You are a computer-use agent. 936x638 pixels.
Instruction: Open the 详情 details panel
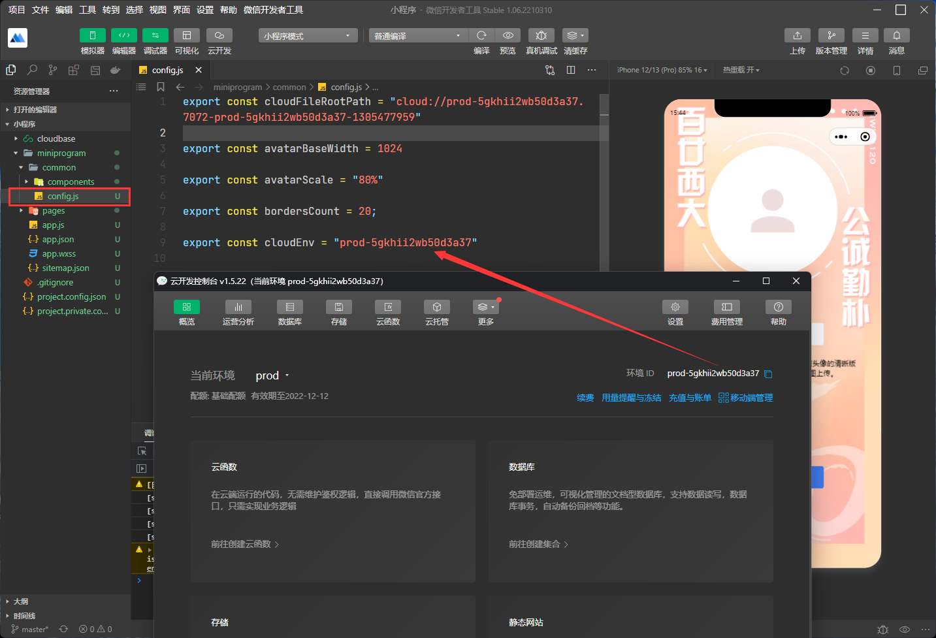(865, 35)
